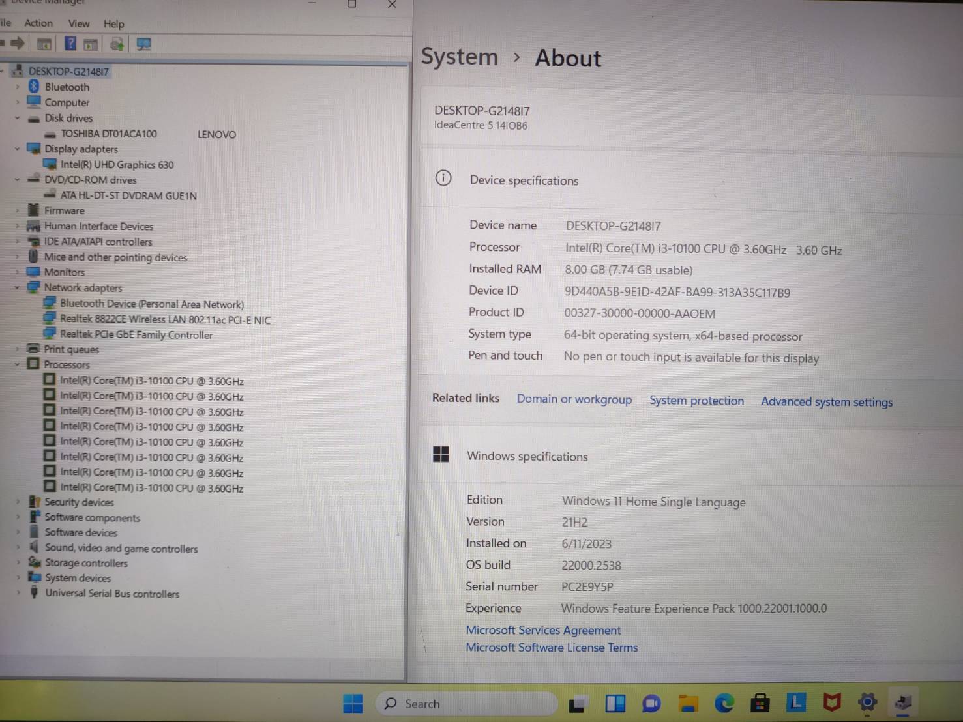Select Software components category
This screenshot has height=722, width=963.
click(92, 517)
